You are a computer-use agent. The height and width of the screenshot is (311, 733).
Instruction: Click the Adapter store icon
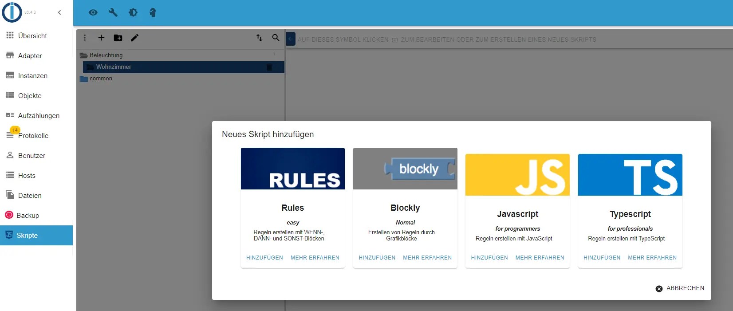tap(10, 55)
